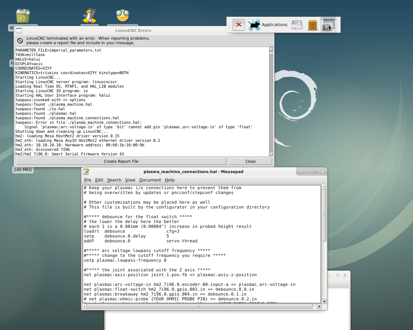This screenshot has width=413, height=330.
Task: Click the red X button in the panel
Action: pyautogui.click(x=239, y=25)
